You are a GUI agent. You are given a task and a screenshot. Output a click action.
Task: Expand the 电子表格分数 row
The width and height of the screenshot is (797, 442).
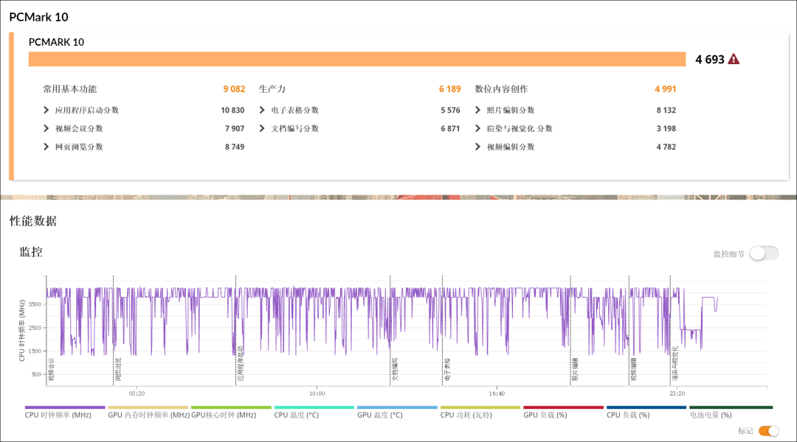[262, 110]
